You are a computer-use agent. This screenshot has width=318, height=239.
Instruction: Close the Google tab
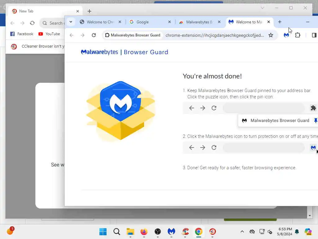[170, 22]
